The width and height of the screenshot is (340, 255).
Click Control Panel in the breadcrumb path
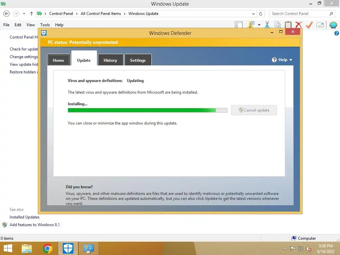click(x=61, y=13)
